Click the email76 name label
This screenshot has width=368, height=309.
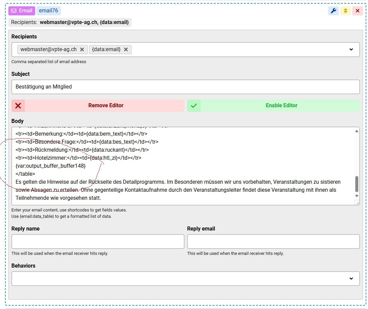point(49,11)
